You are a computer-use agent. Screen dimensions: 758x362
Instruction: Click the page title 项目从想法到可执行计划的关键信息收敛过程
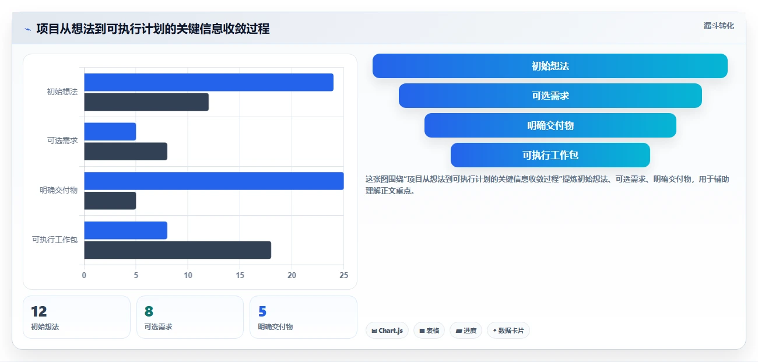point(153,29)
